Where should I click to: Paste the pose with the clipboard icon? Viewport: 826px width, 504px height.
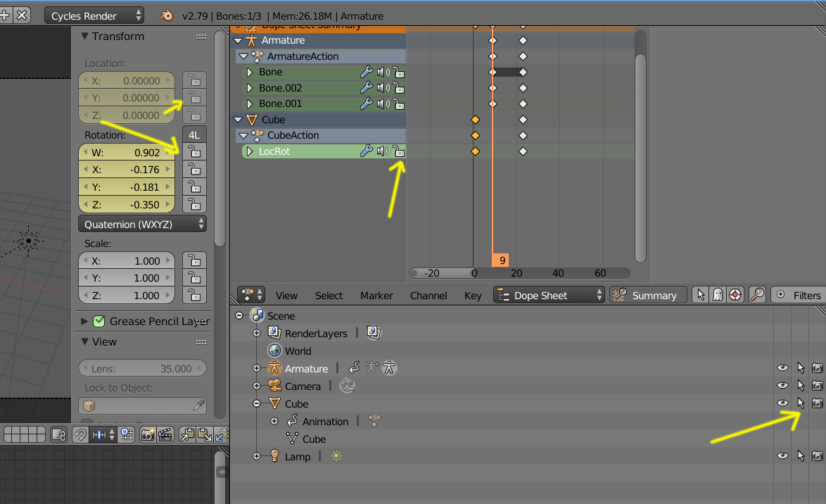(205, 434)
